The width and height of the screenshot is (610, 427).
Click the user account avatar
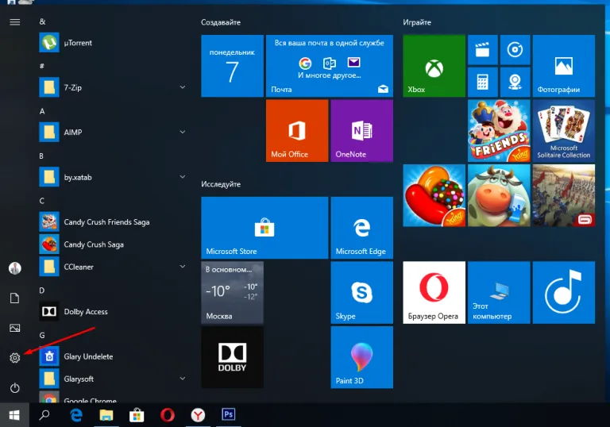(x=15, y=268)
